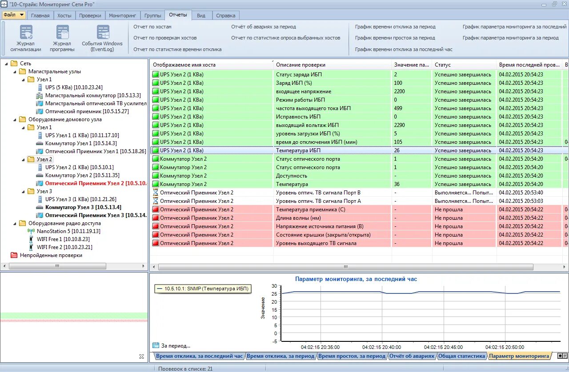This screenshot has width=569, height=372.
Task: Collapse the Оборудование радио доступа node
Action: [15, 223]
